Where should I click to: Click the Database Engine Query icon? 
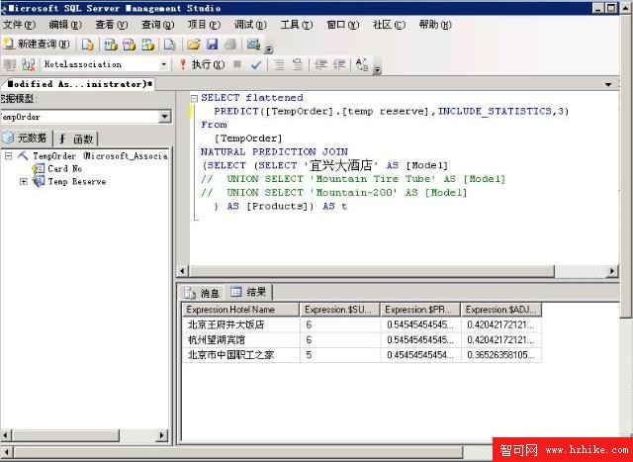pyautogui.click(x=88, y=45)
